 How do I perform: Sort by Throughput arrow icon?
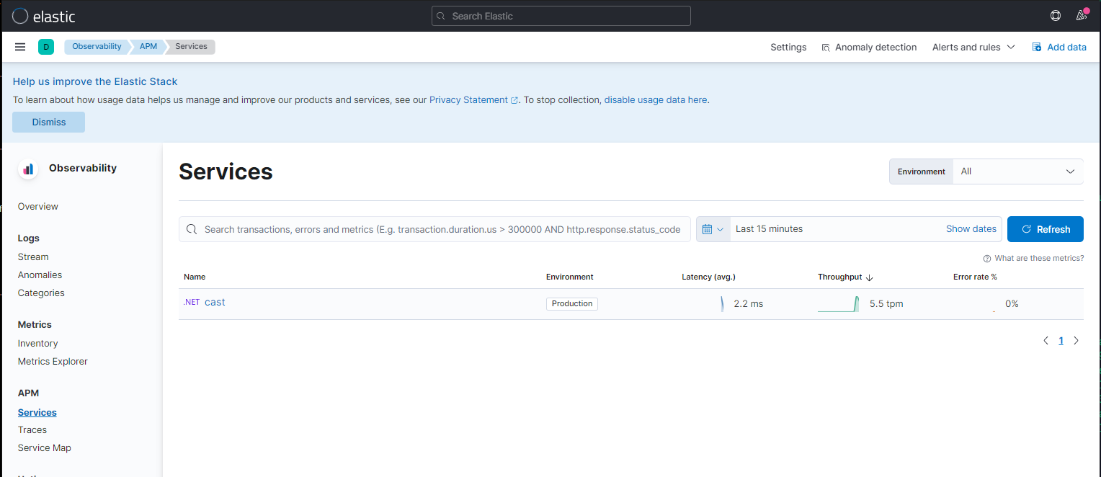pyautogui.click(x=870, y=277)
